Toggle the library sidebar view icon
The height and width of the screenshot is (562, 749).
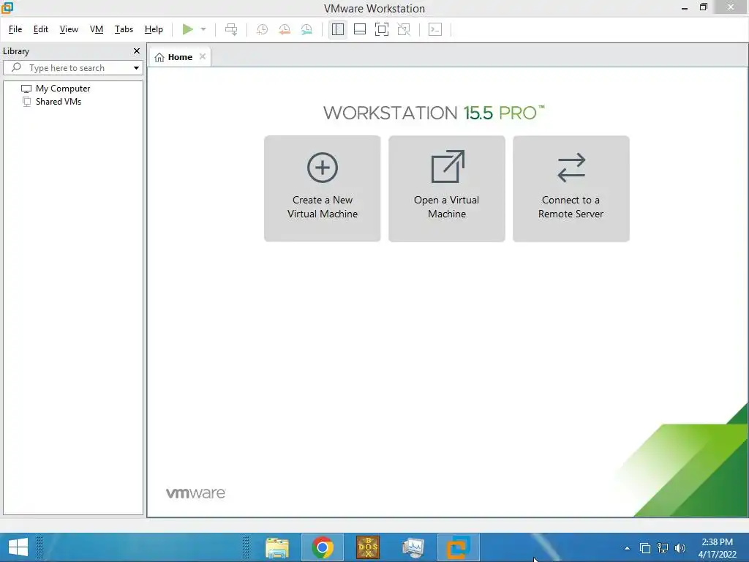tap(338, 29)
